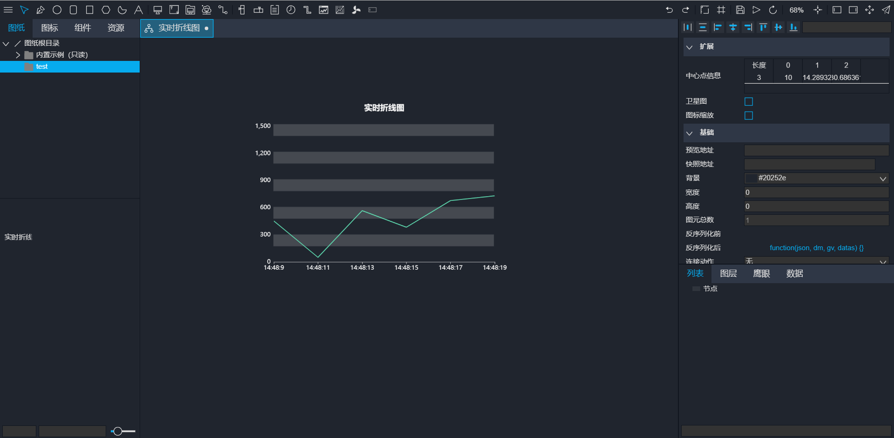Expand the 内置示例 folder

point(18,55)
